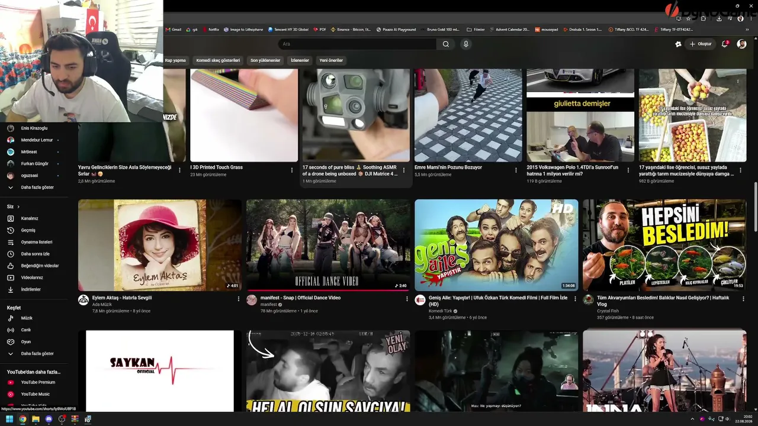
Task: Open the Gmail bookmark
Action: click(174, 29)
